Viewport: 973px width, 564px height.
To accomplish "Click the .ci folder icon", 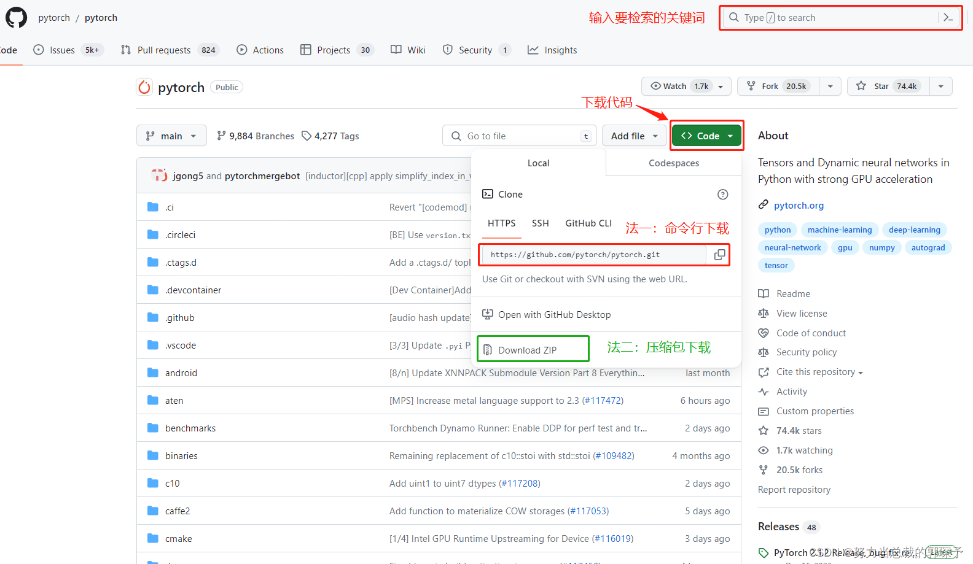I will click(153, 207).
